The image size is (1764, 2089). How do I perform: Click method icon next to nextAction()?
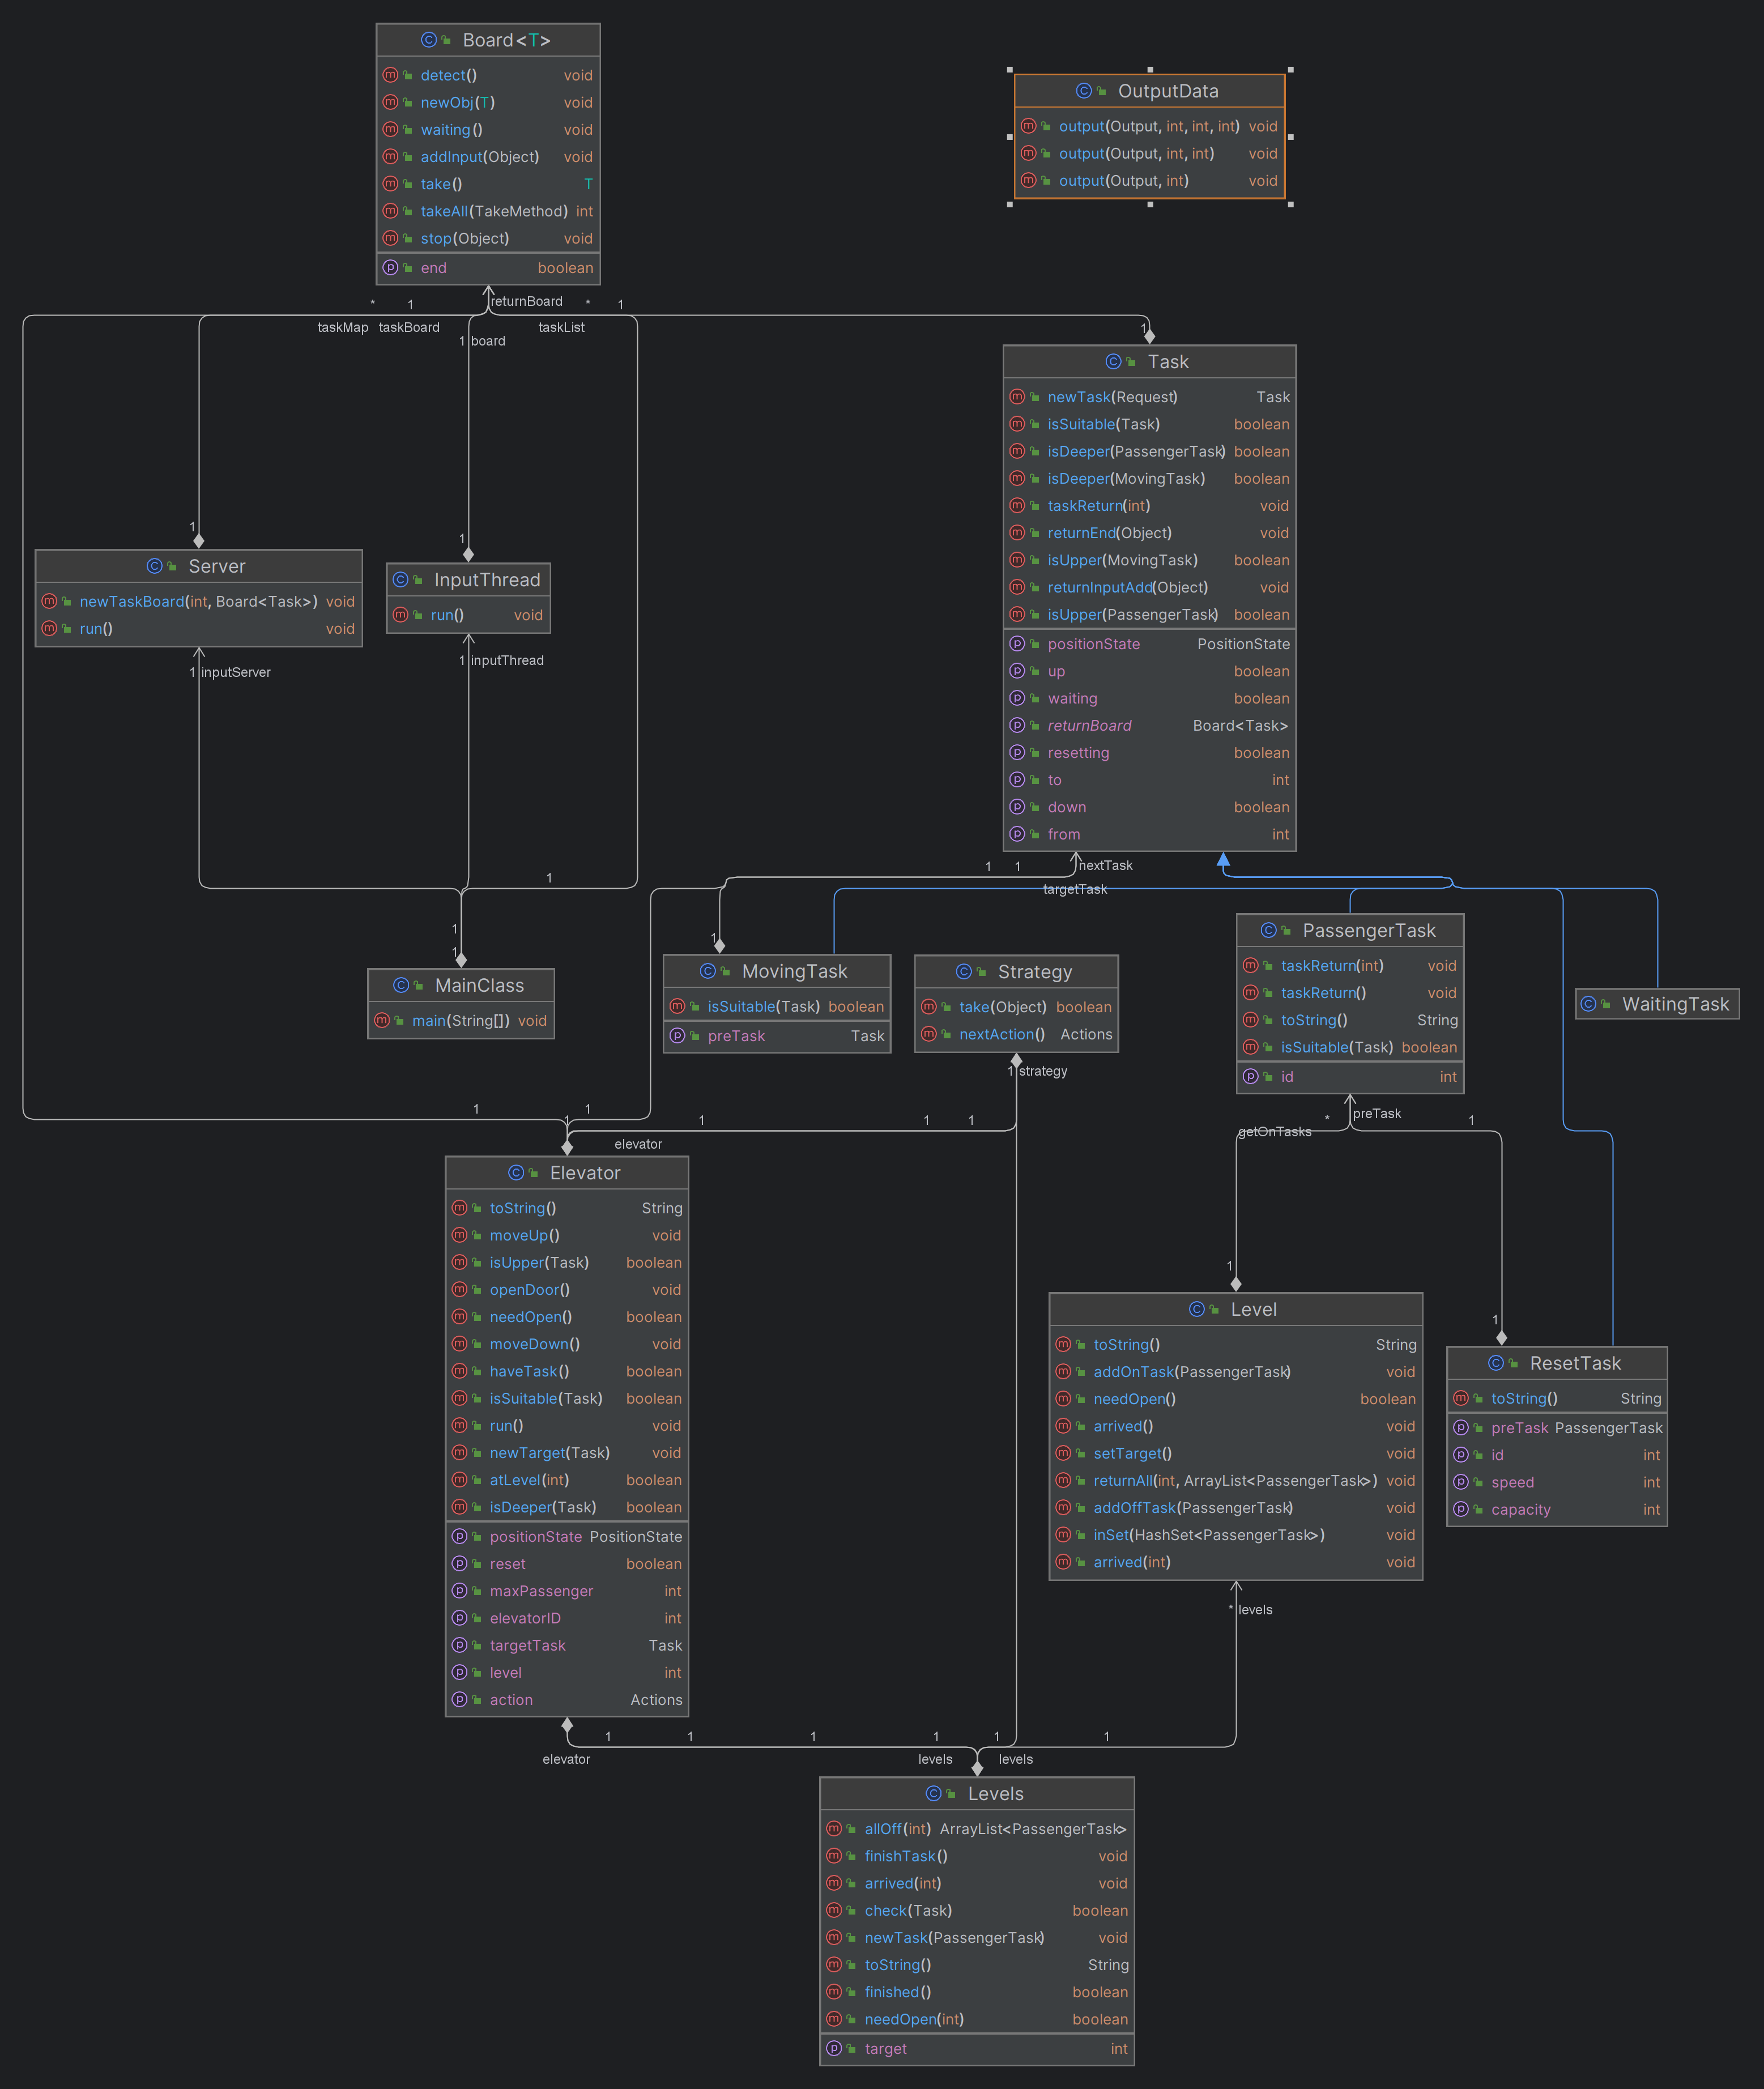[929, 1034]
